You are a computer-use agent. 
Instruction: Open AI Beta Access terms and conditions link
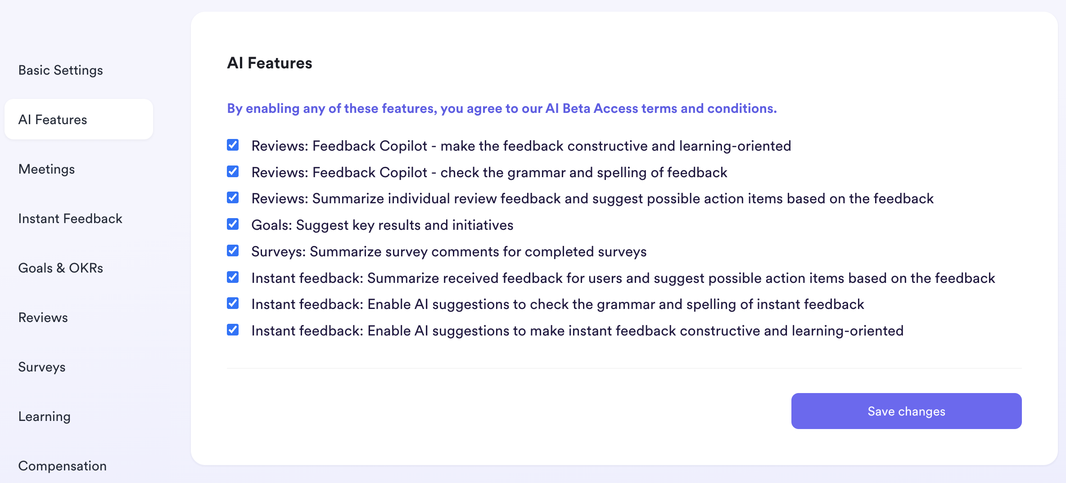point(661,108)
